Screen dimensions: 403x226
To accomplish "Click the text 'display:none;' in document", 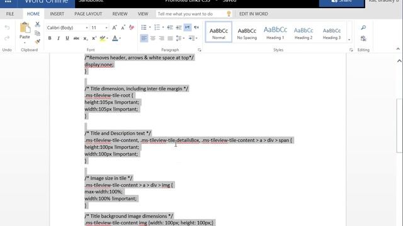I will pyautogui.click(x=99, y=65).
